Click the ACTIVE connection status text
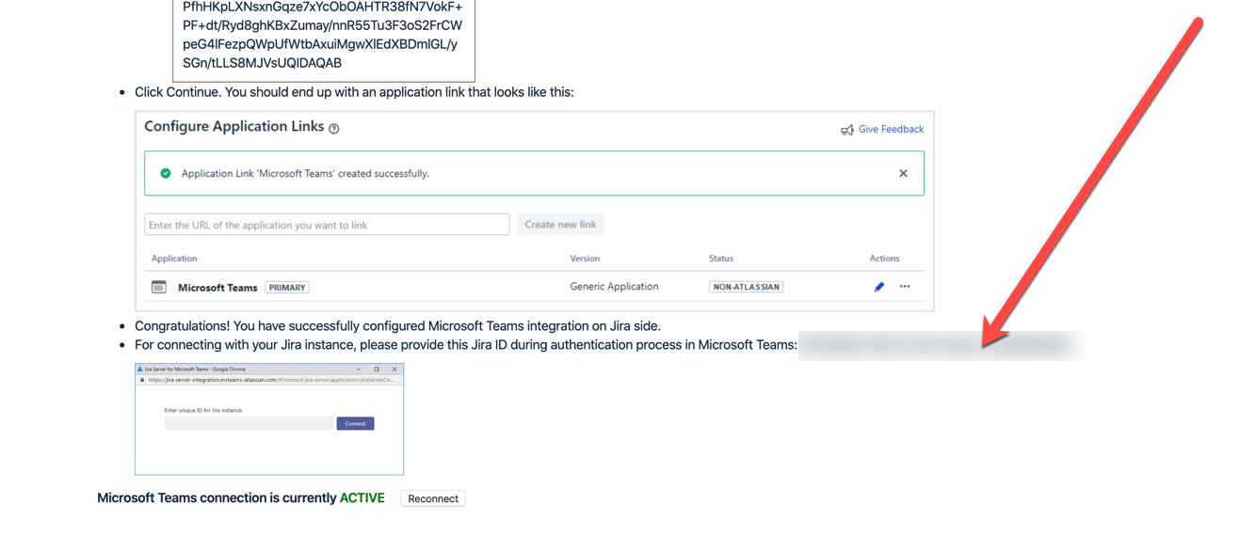1240x535 pixels. pos(362,498)
